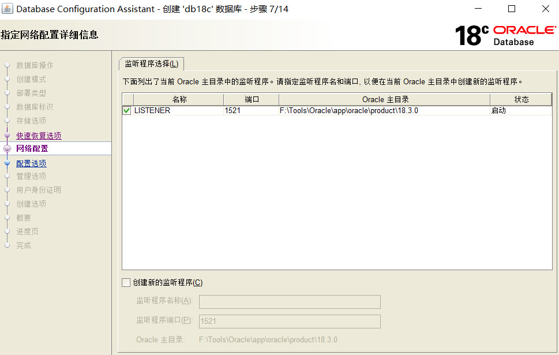Click the 端口 column header

(x=252, y=99)
